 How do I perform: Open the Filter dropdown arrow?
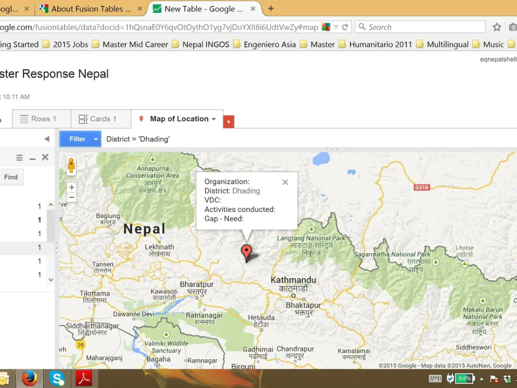click(x=95, y=139)
